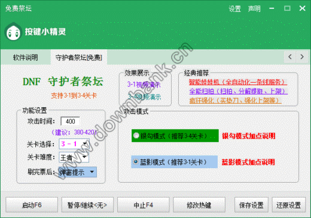Select 银勾模式 radio button
The image size is (311, 218).
(136, 135)
